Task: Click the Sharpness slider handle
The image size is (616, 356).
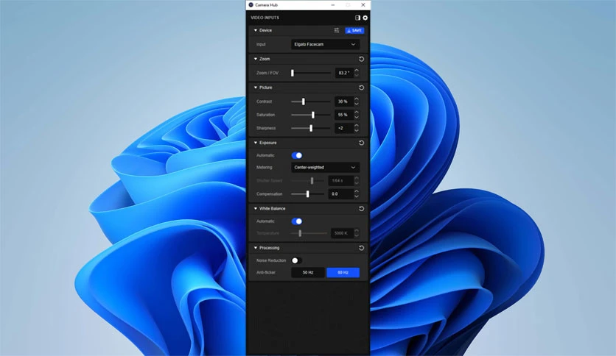Action: 311,128
